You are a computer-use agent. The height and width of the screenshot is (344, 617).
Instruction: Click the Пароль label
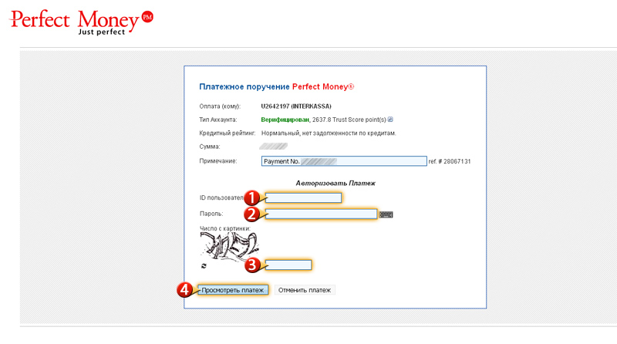click(211, 214)
